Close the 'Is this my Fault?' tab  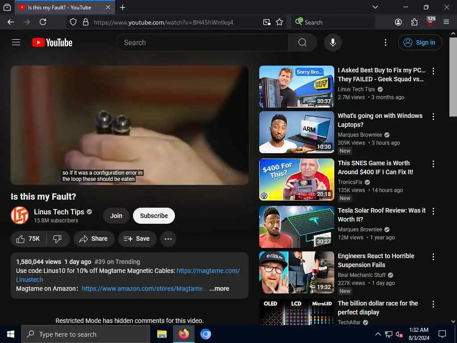click(x=108, y=7)
